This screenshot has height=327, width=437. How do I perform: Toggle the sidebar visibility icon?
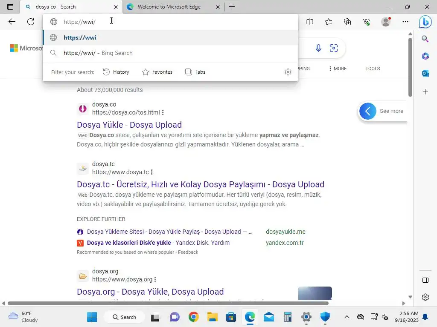tap(425, 280)
